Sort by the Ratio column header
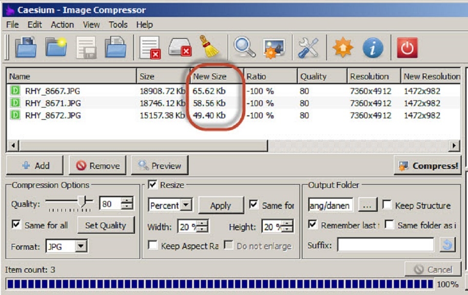 click(x=271, y=76)
